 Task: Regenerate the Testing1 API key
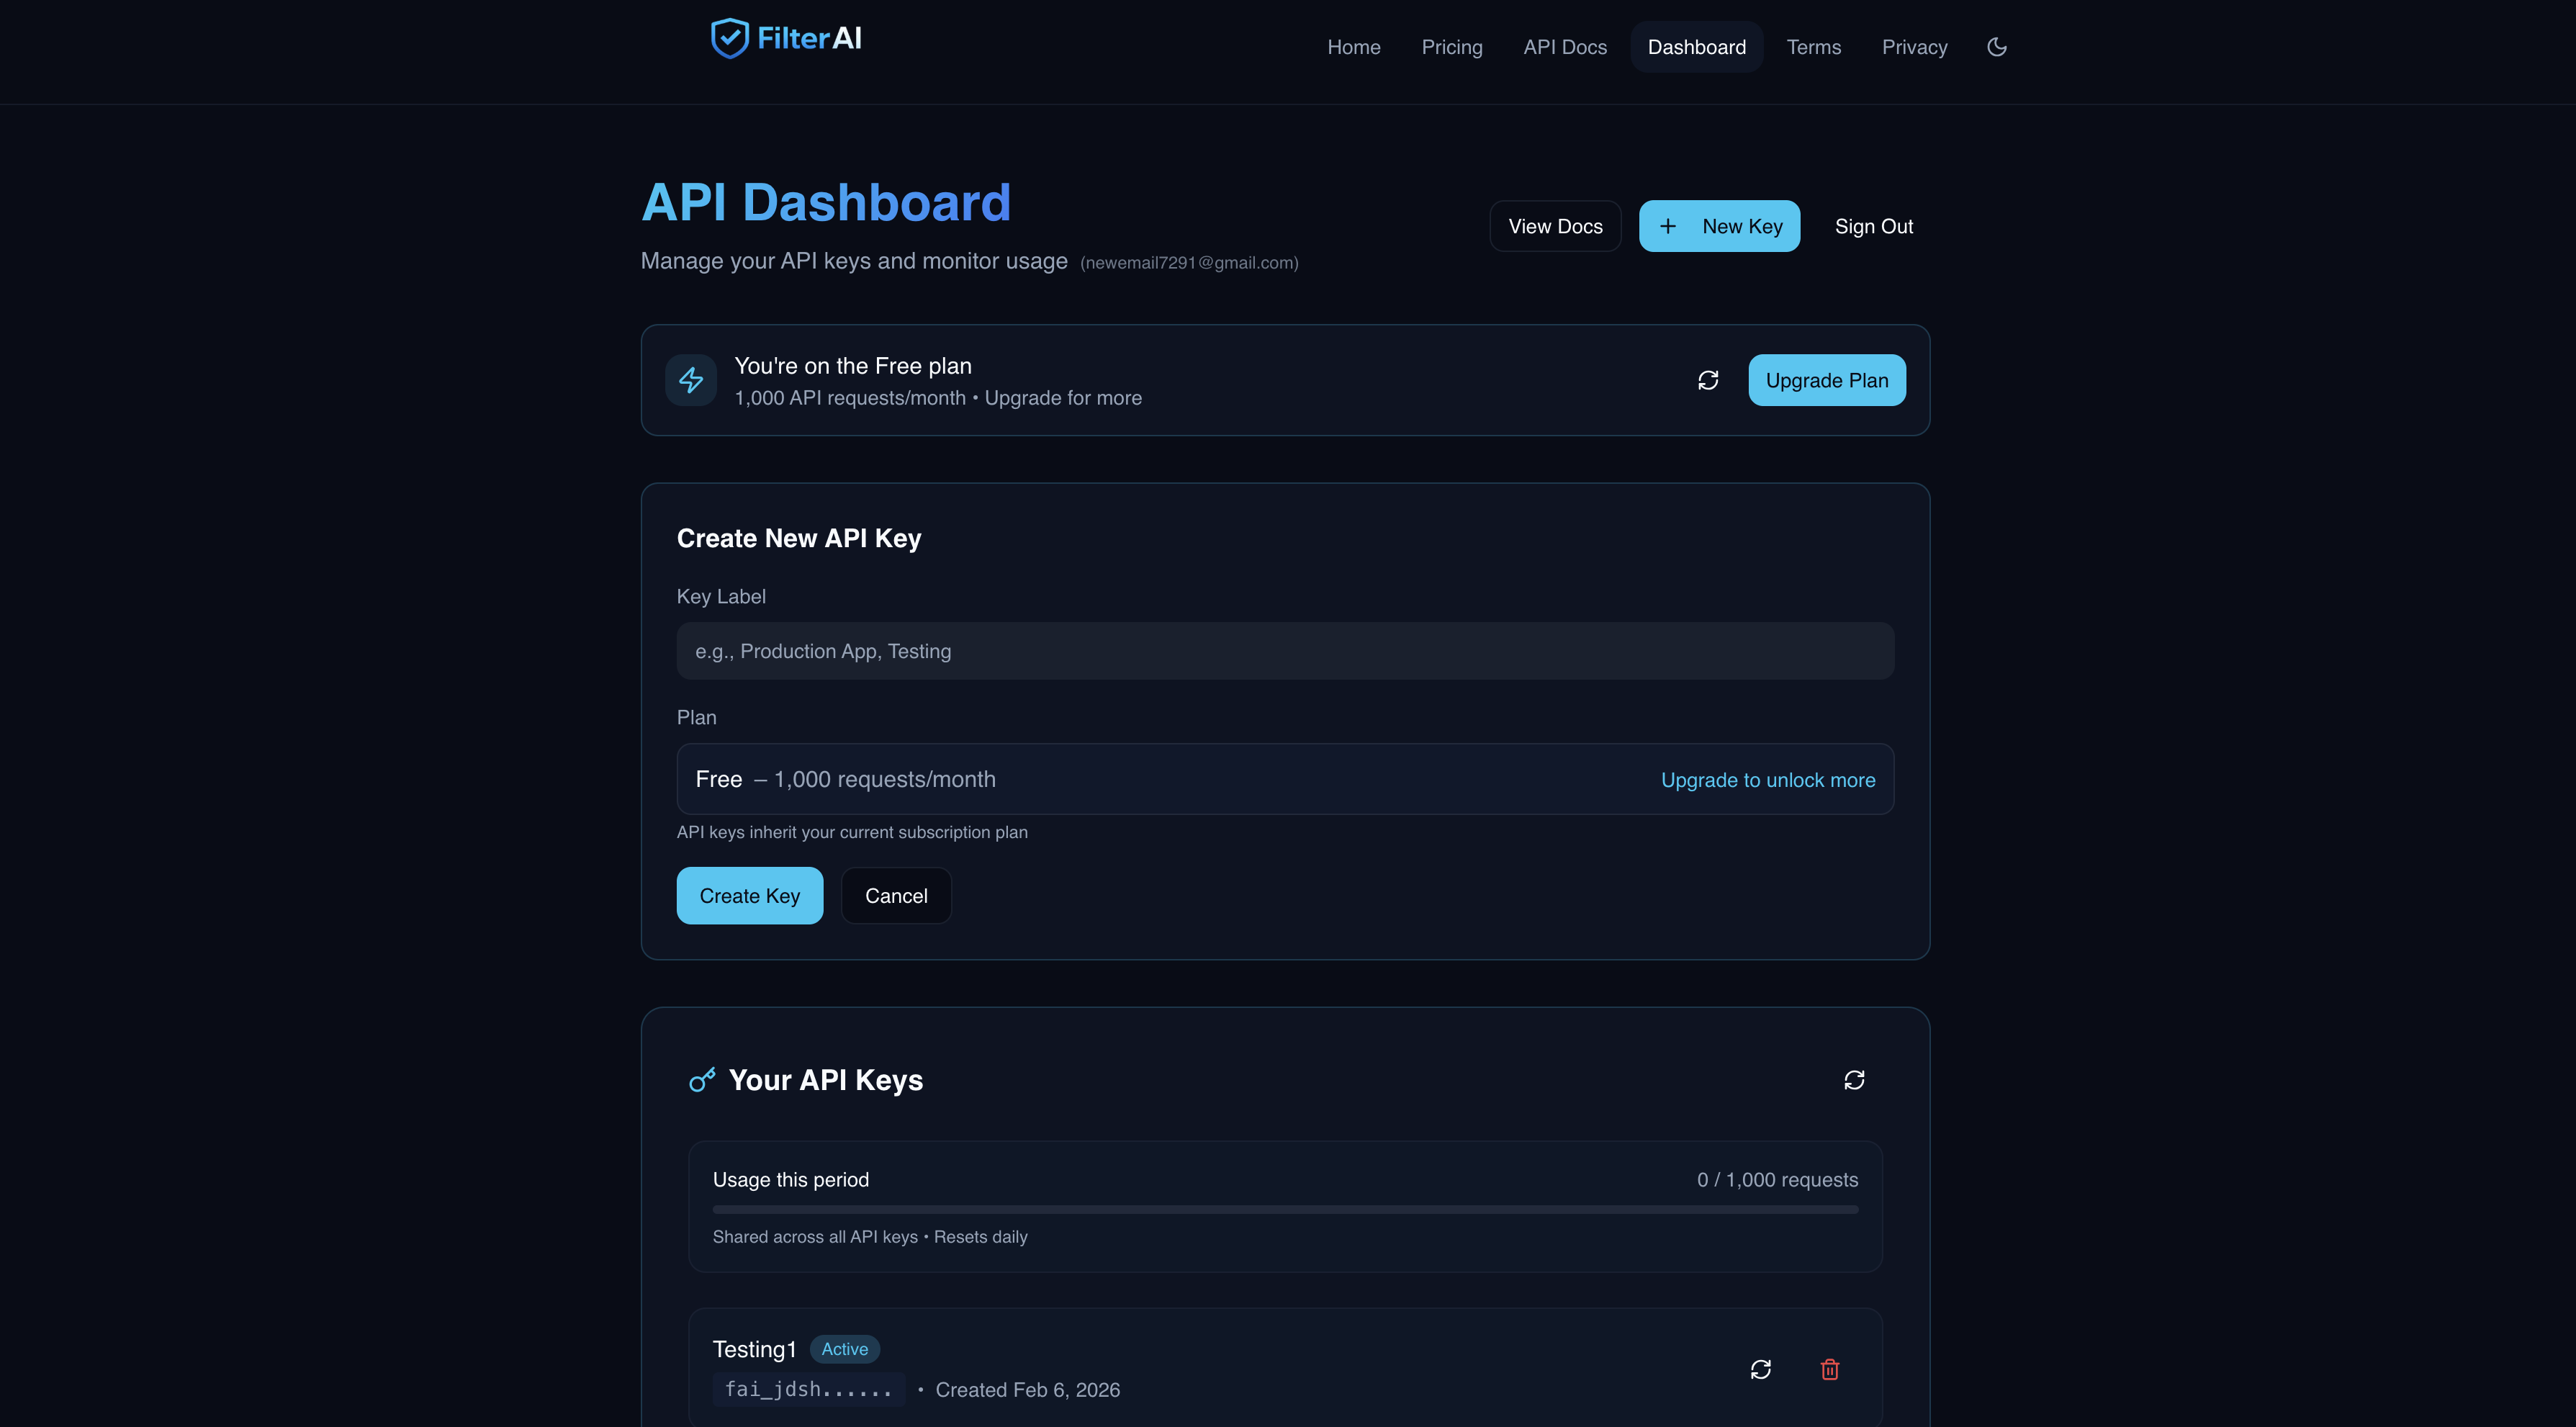tap(1761, 1369)
